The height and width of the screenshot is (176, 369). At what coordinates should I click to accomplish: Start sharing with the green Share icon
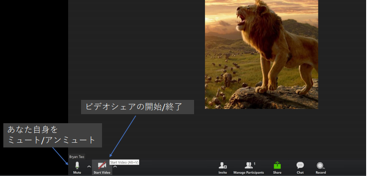click(x=277, y=166)
